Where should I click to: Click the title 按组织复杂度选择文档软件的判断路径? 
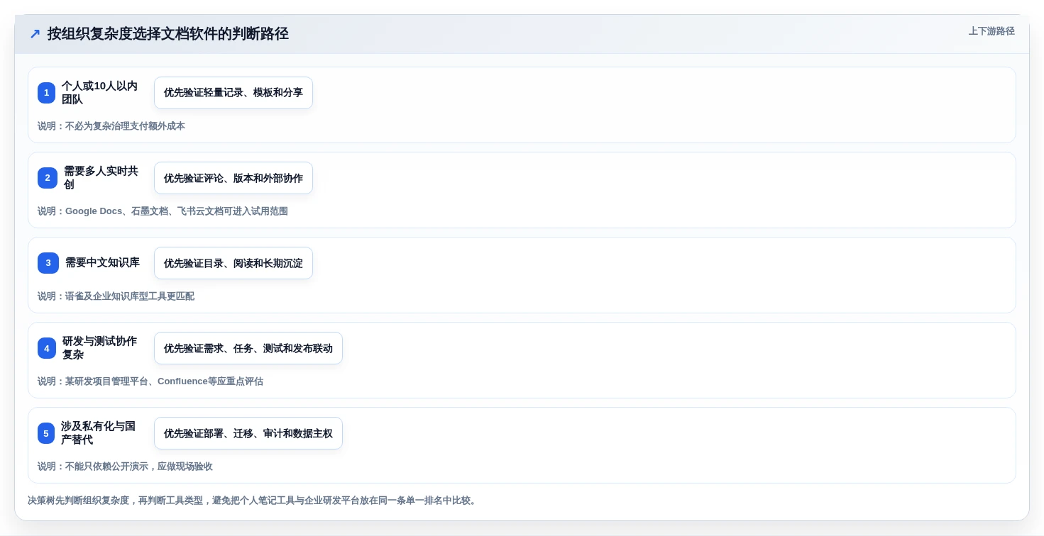point(168,33)
